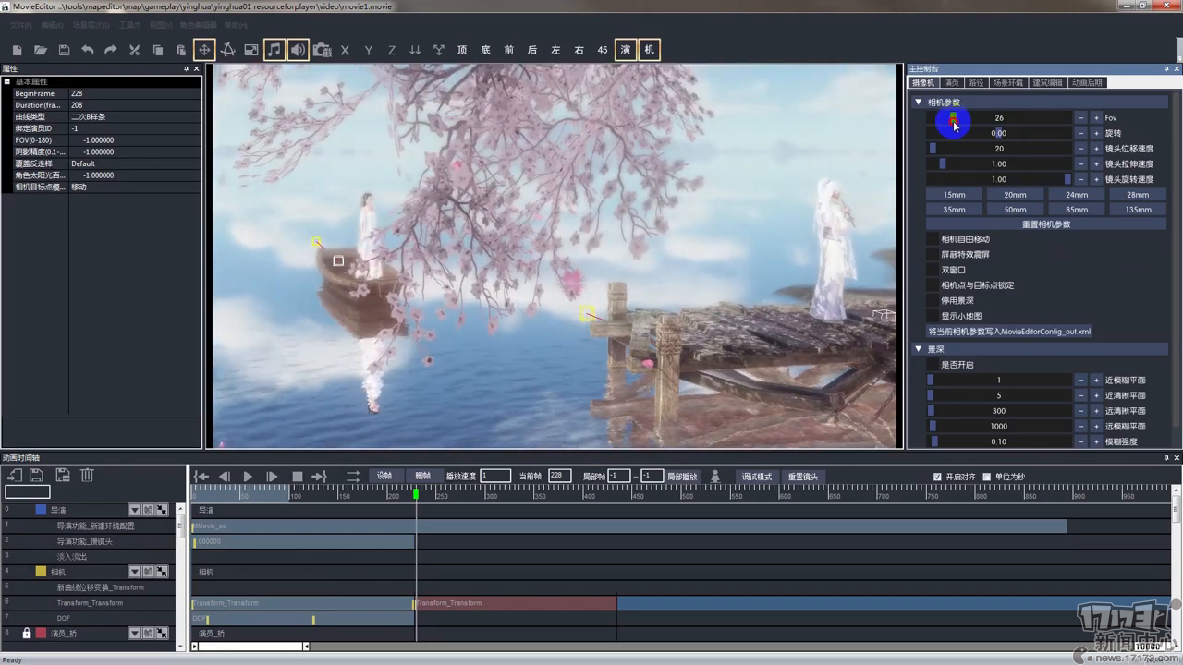
Task: Click the actor figure icon in timeline bar
Action: pyautogui.click(x=715, y=477)
